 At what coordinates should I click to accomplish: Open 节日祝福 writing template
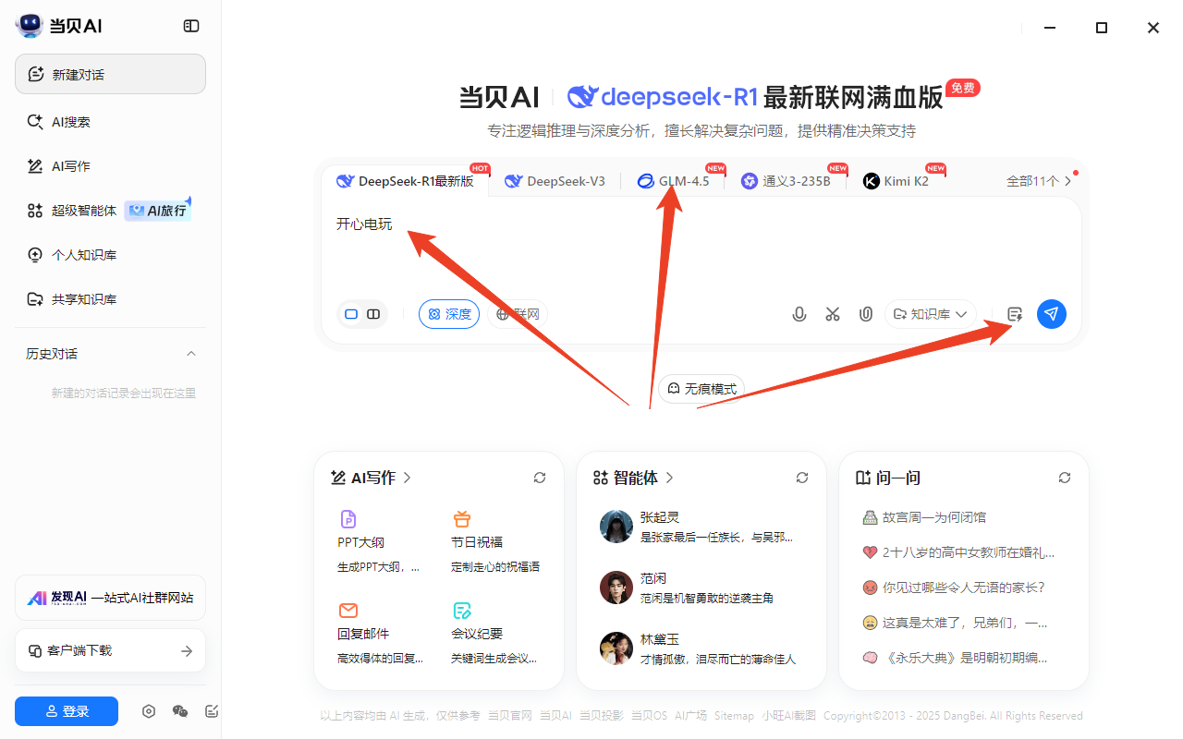pos(494,542)
